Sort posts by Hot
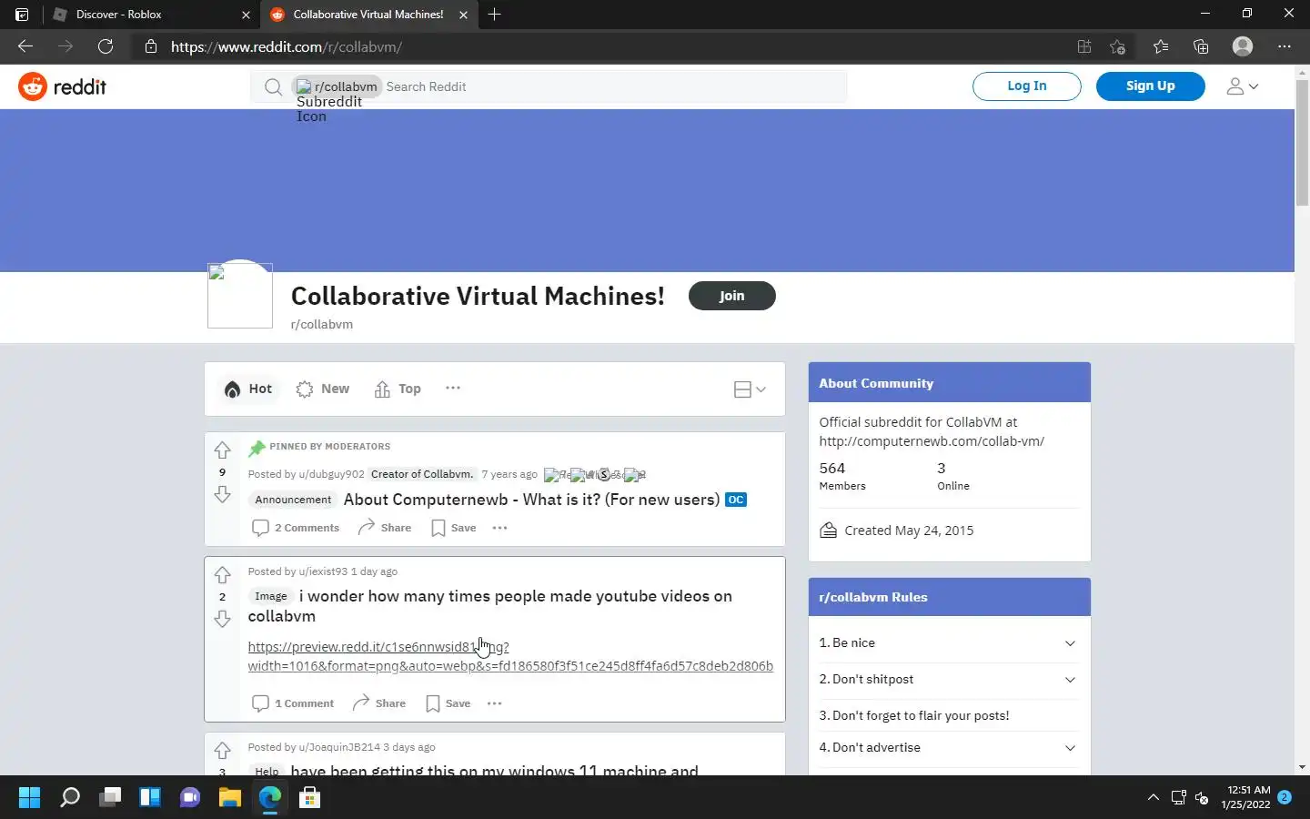Viewport: 1310px width, 819px height. 248,389
